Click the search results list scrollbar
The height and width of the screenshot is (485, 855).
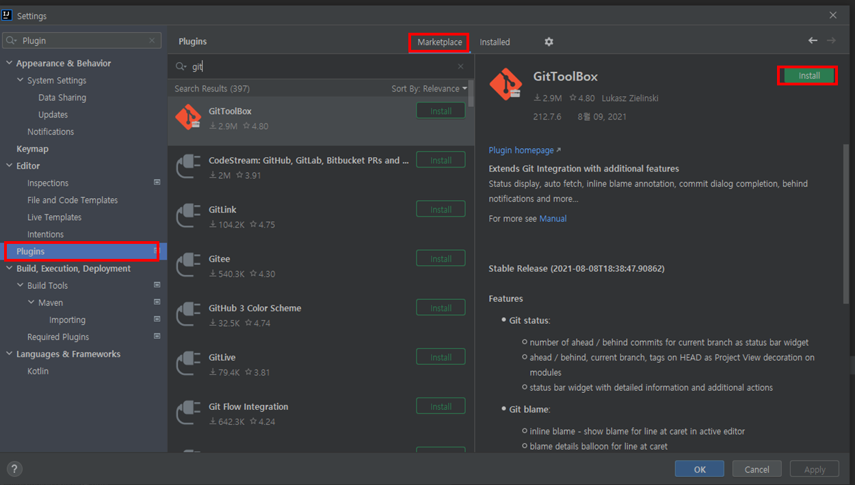(x=471, y=92)
